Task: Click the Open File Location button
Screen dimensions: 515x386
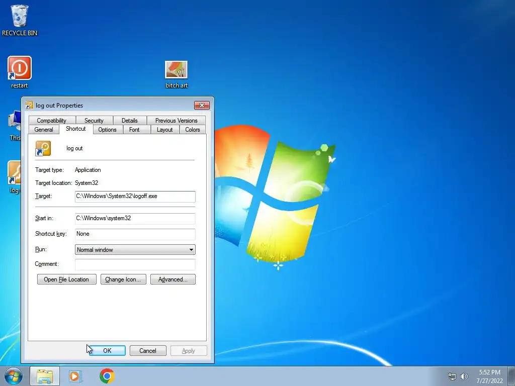Action: point(67,279)
